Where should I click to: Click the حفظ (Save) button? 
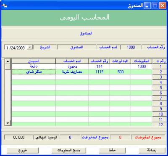click(x=113, y=151)
